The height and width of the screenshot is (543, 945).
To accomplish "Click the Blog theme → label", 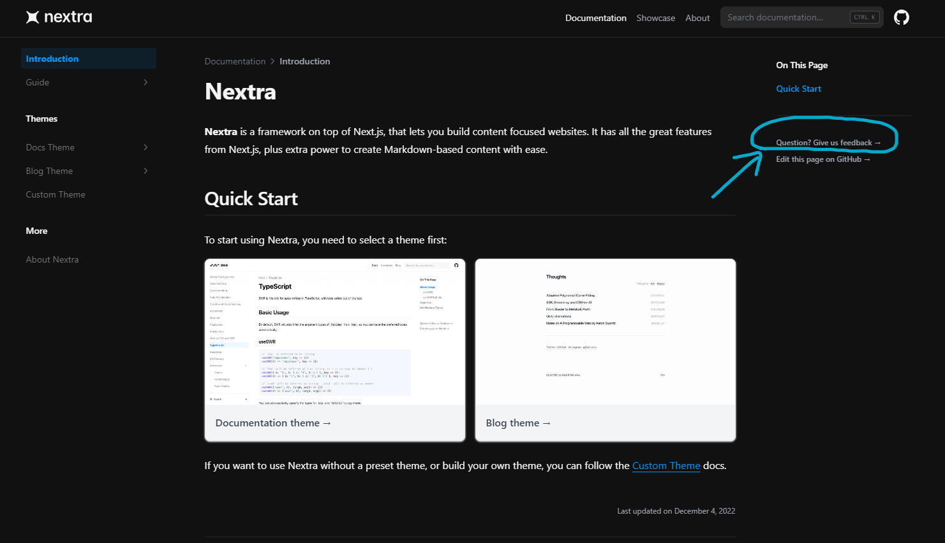I will click(x=518, y=423).
